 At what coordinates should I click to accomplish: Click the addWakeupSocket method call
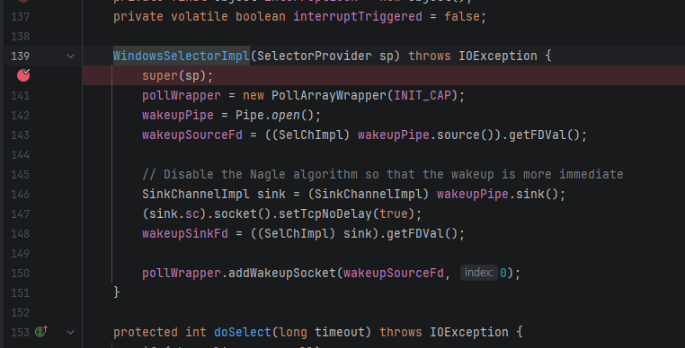pyautogui.click(x=281, y=273)
